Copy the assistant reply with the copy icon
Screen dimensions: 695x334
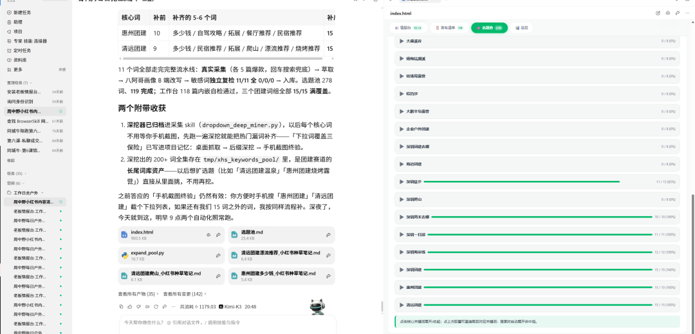pos(122,306)
